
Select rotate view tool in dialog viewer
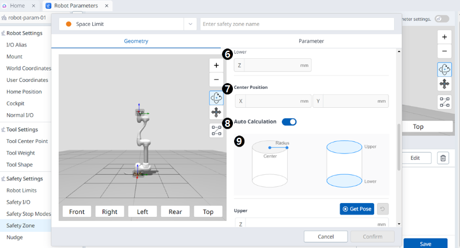click(216, 98)
